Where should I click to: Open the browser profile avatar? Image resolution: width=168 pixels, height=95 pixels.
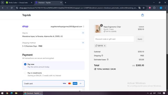point(161,8)
